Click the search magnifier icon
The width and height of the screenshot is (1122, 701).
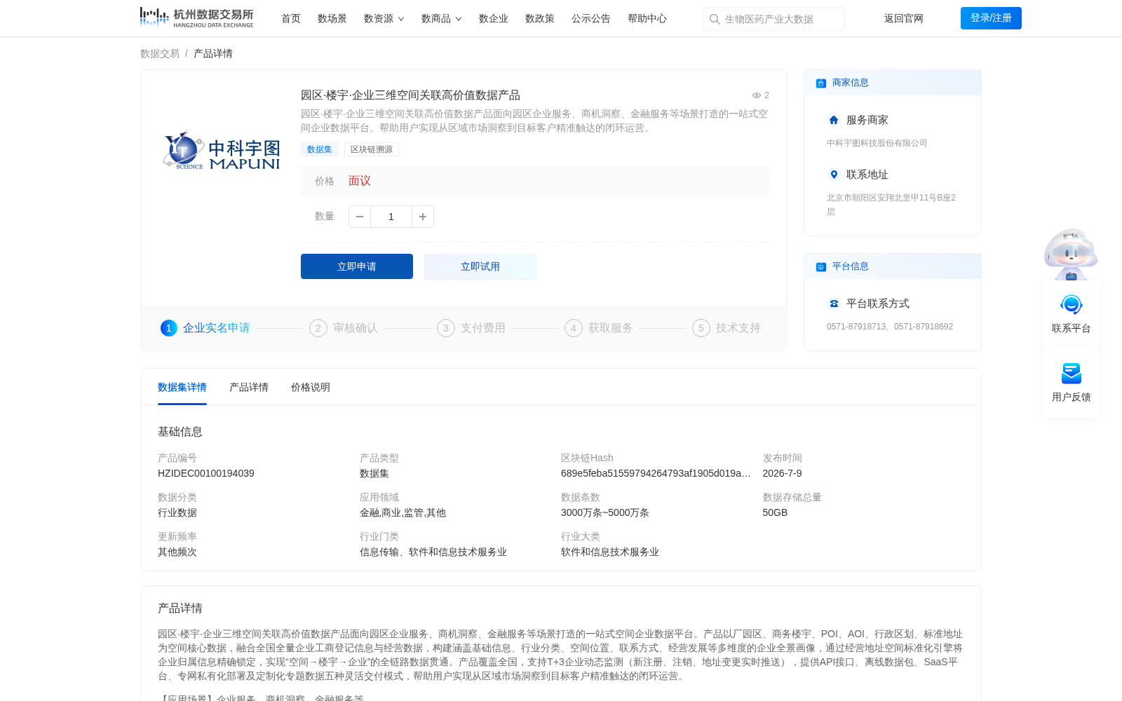coord(715,19)
